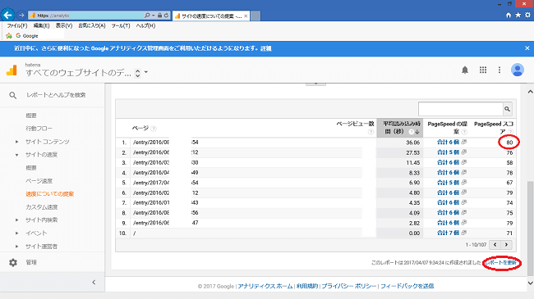This screenshot has width=534, height=299.
Task: Select 速度についての提案 in sidebar
Action: point(50,194)
